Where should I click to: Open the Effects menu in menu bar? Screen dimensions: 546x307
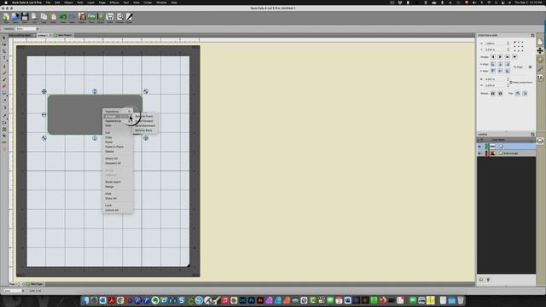click(x=114, y=3)
